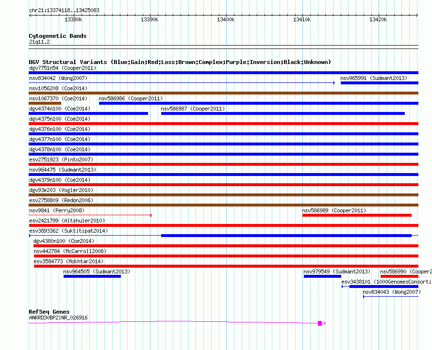The image size is (432, 350).
Task: Select the nsv586987 (Cooper2011) label
Action: (193, 109)
